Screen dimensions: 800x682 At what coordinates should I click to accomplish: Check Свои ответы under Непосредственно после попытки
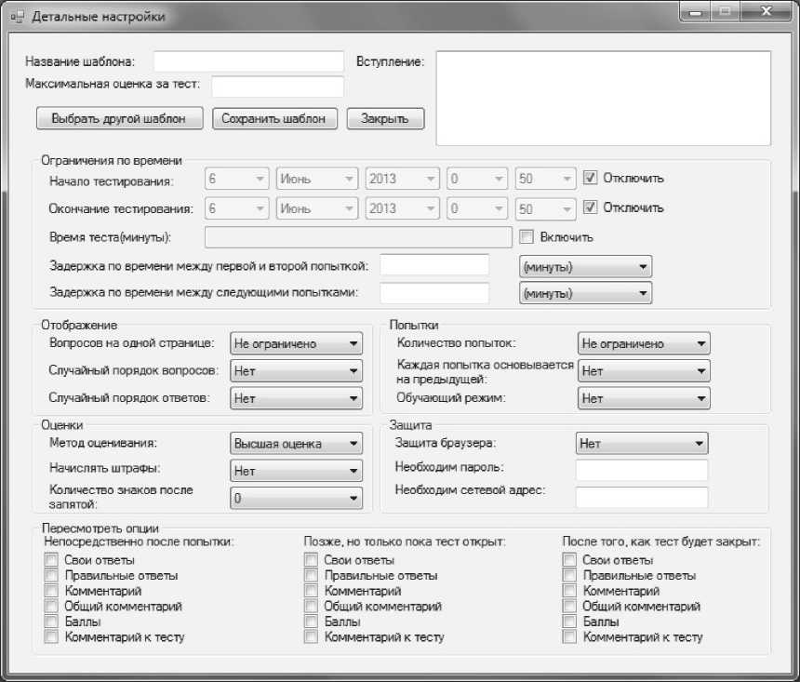(51, 560)
